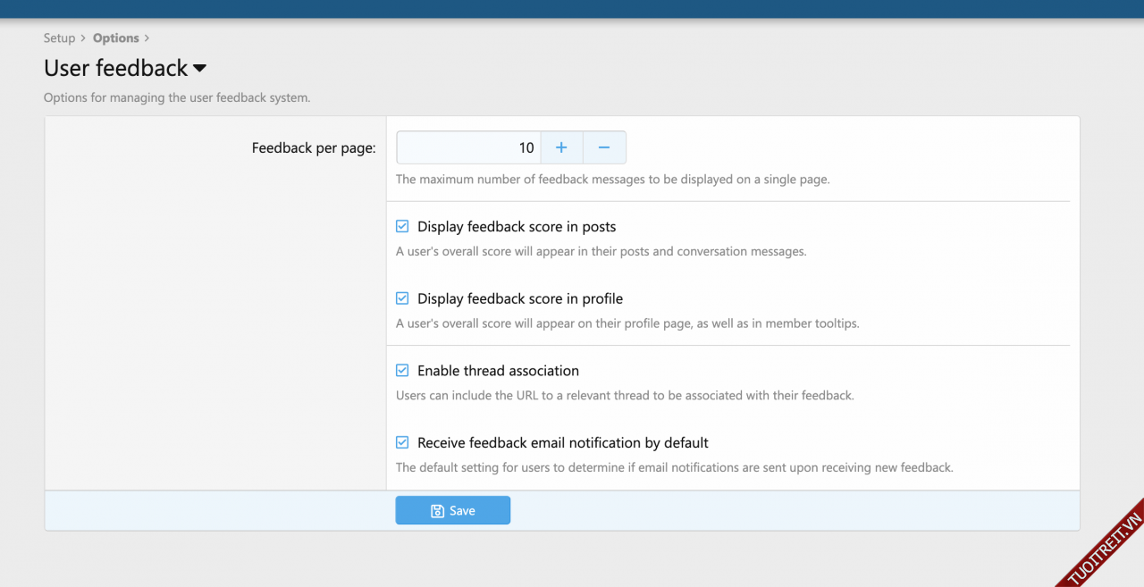Screen dimensions: 1144x587
Task: Go to Setup in the breadcrumb
Action: tap(59, 38)
